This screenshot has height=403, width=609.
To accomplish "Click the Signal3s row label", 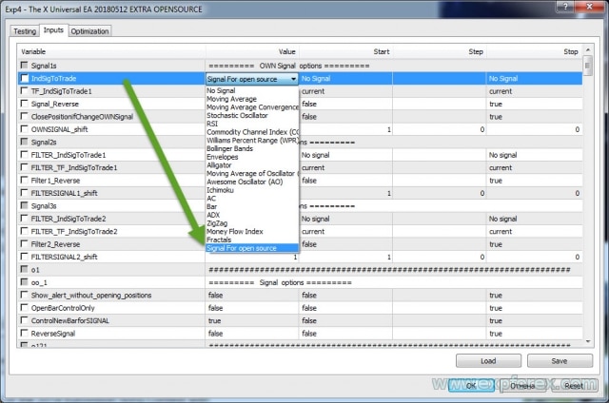I will (x=44, y=206).
